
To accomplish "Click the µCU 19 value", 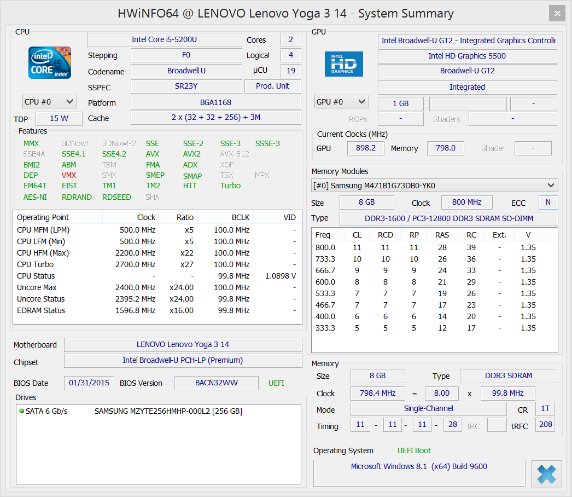I will [291, 71].
